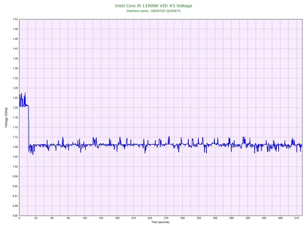This screenshot has height=230, width=307.
Task: Select the 0.88 voltage tick label
Action: [15, 206]
